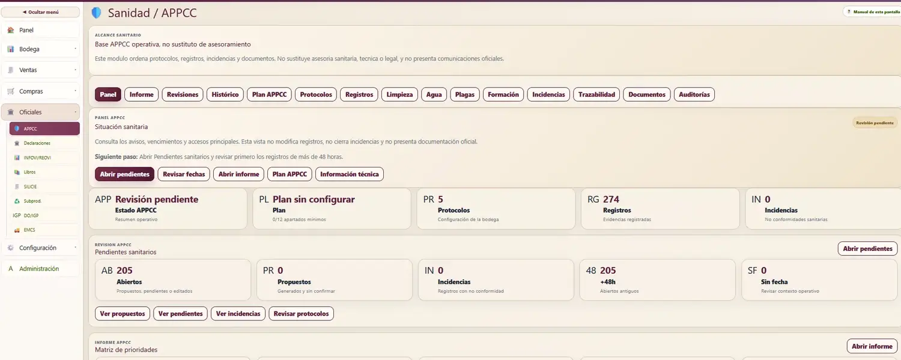Open the Compras shopping cart icon
The height and width of the screenshot is (360, 901).
pos(11,91)
